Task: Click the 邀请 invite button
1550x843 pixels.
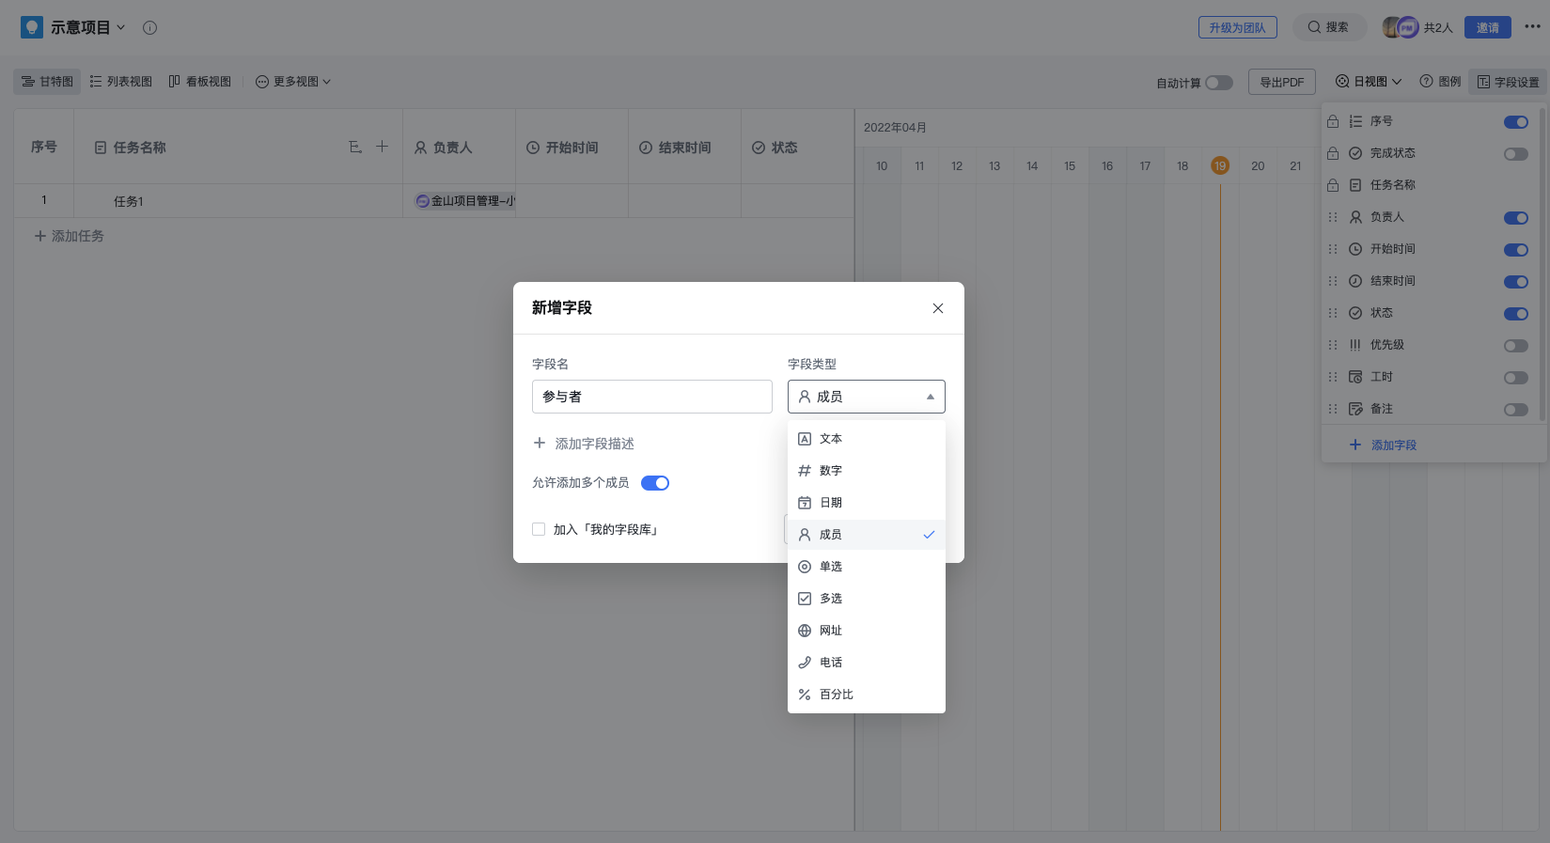Action: tap(1488, 27)
